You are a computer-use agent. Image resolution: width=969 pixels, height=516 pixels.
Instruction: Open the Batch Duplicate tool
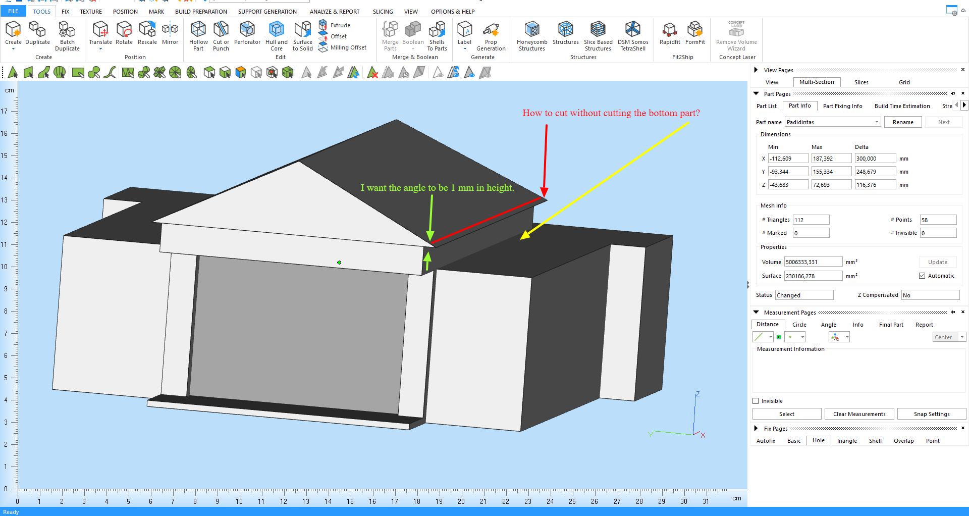click(67, 35)
